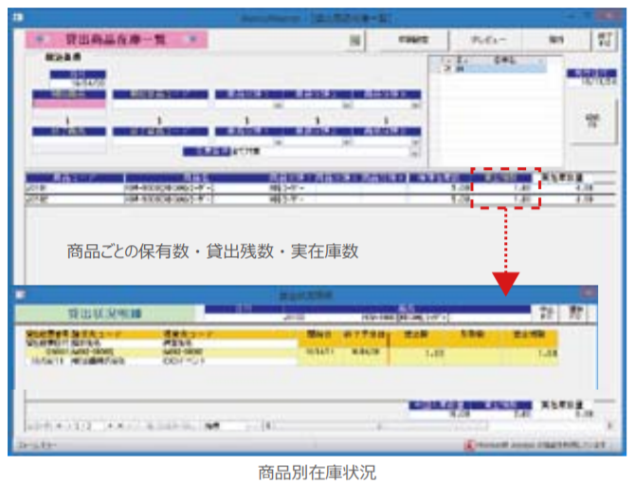The image size is (635, 484).
Task: Open the third category dropdown in the lower filter row
Action: [416, 142]
